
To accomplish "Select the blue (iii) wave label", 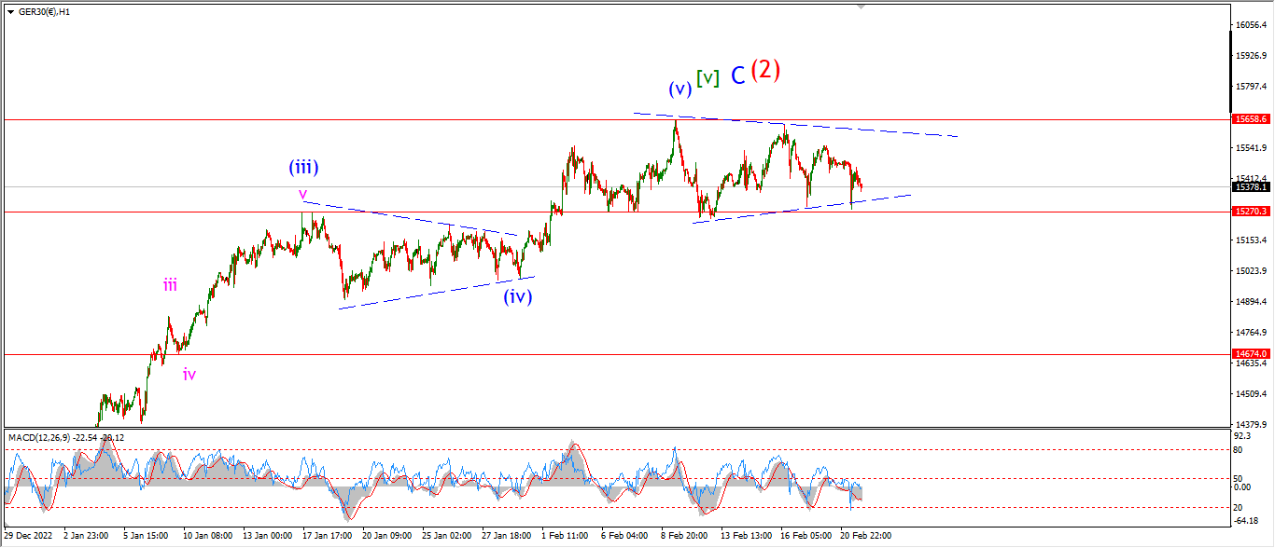I will pyautogui.click(x=303, y=168).
